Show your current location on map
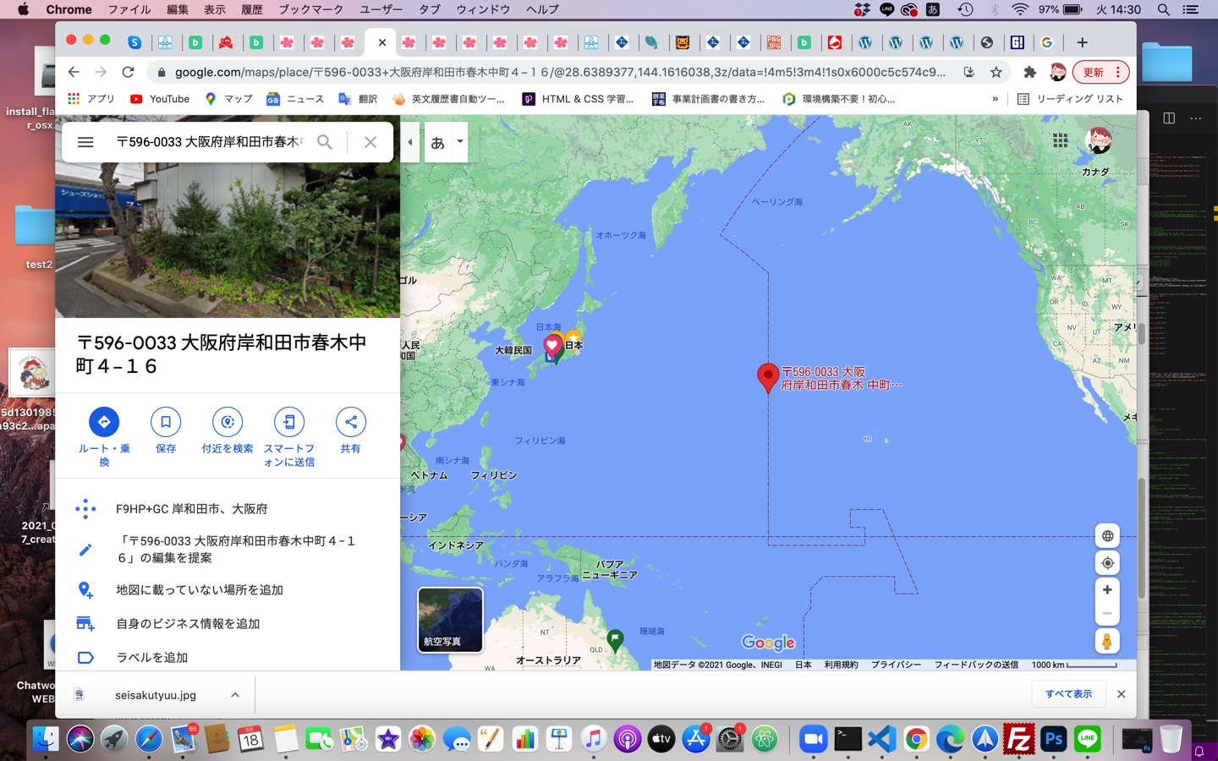Image resolution: width=1218 pixels, height=761 pixels. click(1106, 563)
